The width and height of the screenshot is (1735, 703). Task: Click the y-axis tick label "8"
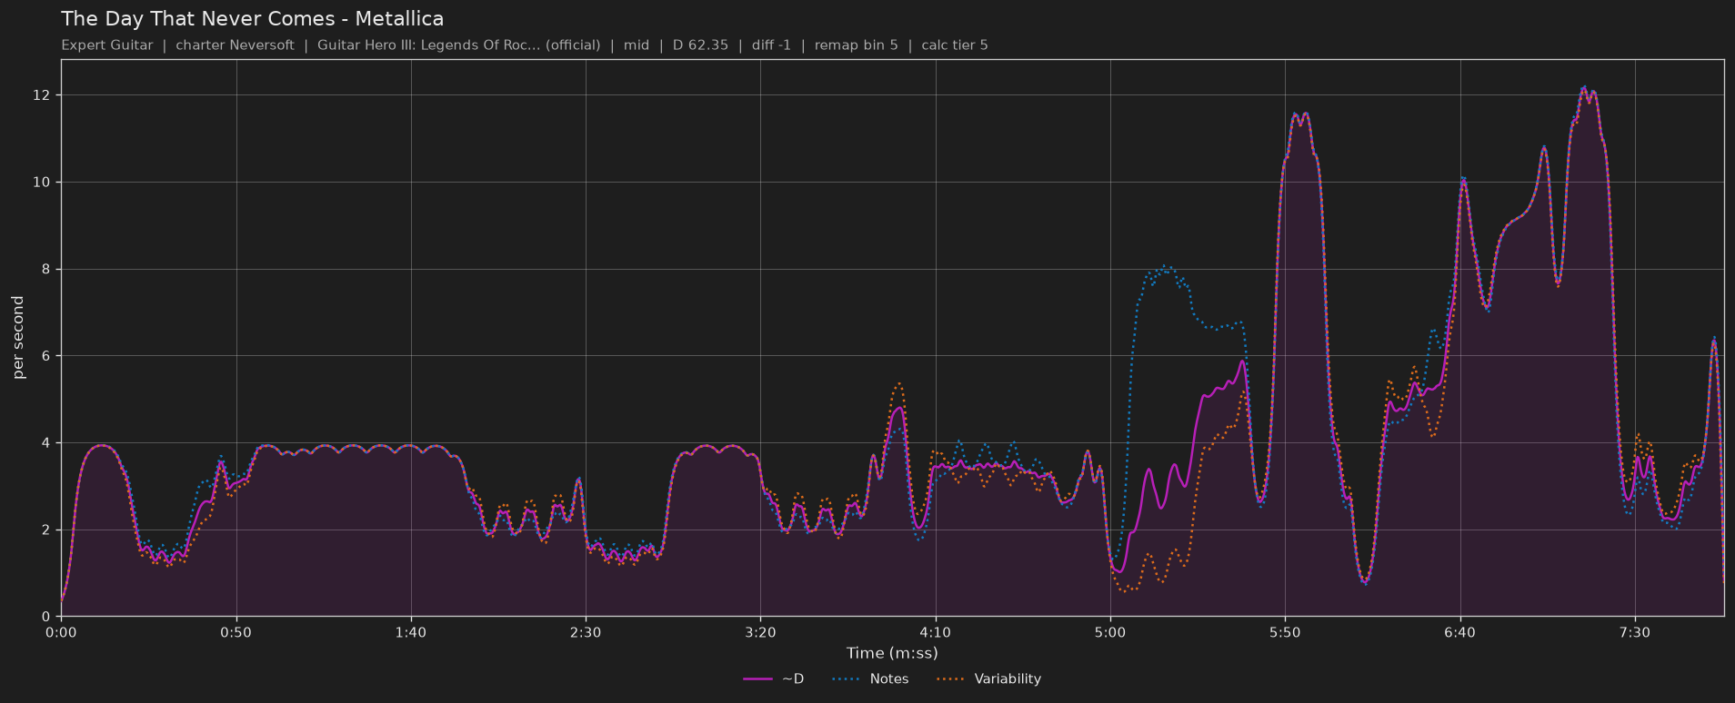pyautogui.click(x=48, y=270)
